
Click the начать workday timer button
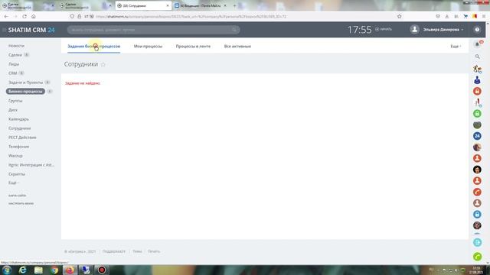pyautogui.click(x=384, y=29)
